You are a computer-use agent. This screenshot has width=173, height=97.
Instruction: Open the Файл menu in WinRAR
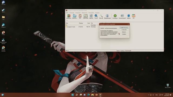click(67, 13)
